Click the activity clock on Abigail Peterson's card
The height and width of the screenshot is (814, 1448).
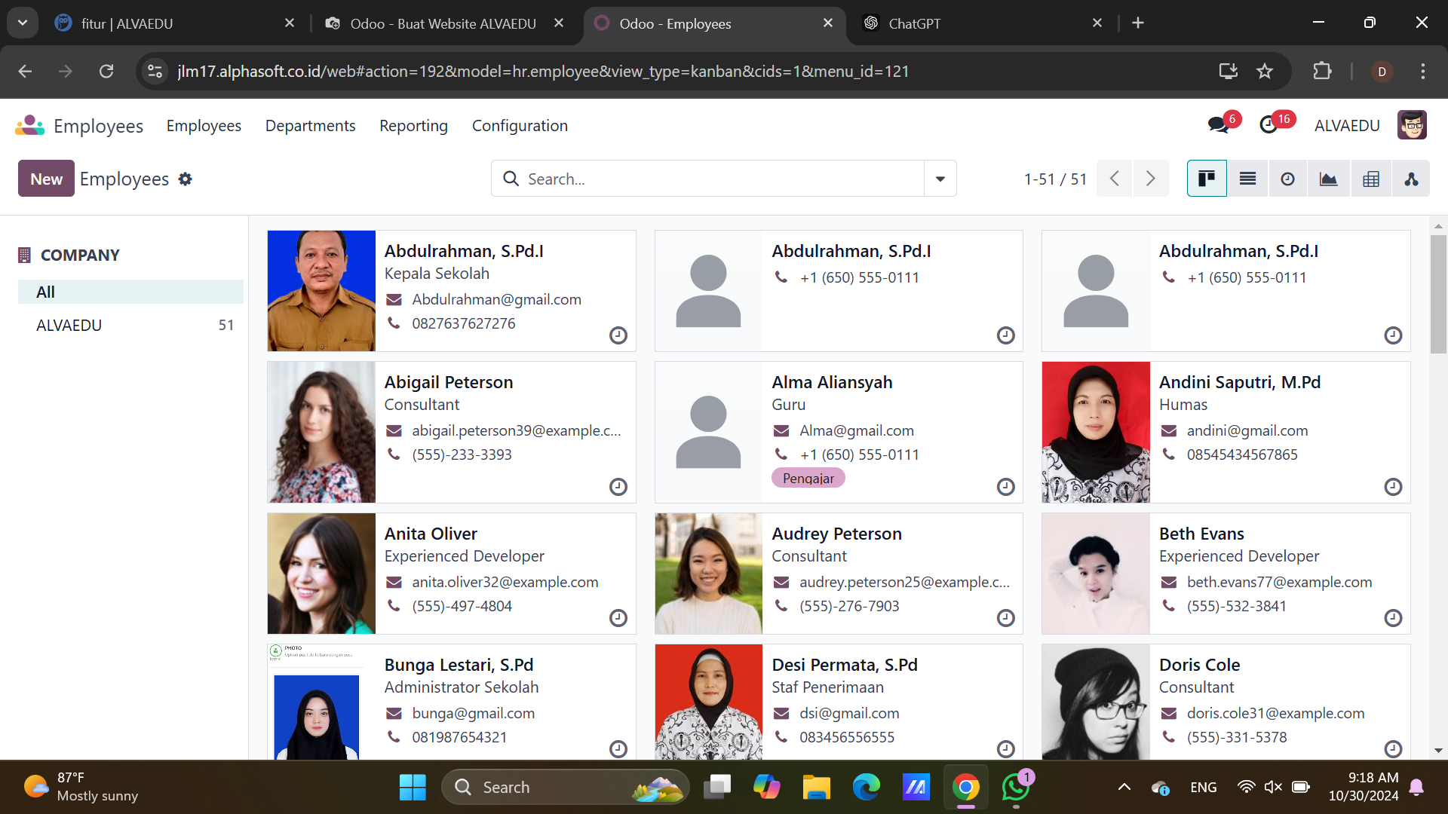click(618, 487)
